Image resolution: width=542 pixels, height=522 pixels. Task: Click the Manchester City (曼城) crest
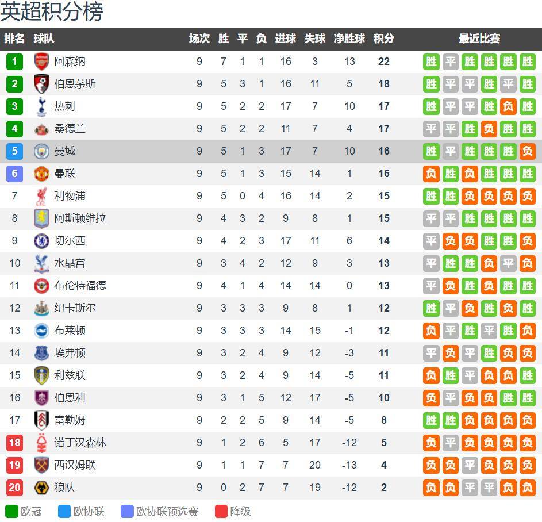(41, 151)
